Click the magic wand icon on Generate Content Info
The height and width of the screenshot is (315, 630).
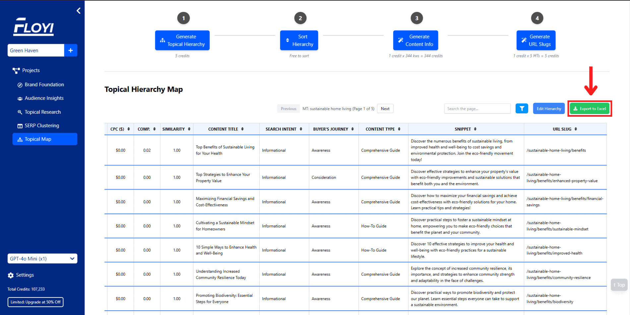pyautogui.click(x=401, y=40)
